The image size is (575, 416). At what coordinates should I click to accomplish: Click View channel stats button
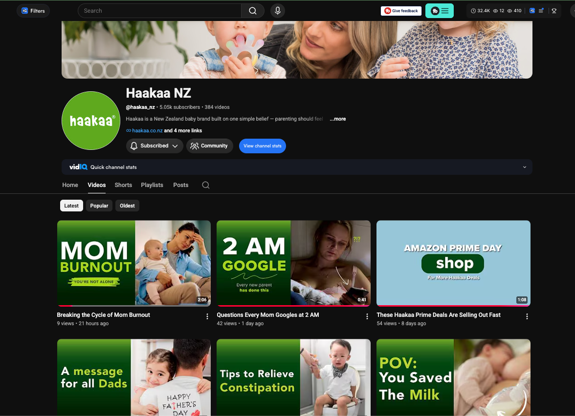[263, 146]
